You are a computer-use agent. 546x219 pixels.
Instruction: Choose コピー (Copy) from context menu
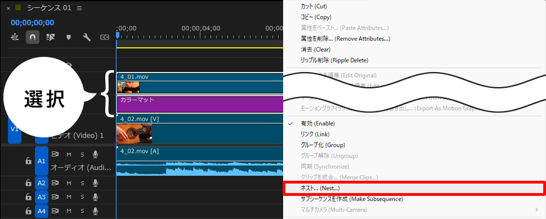316,17
